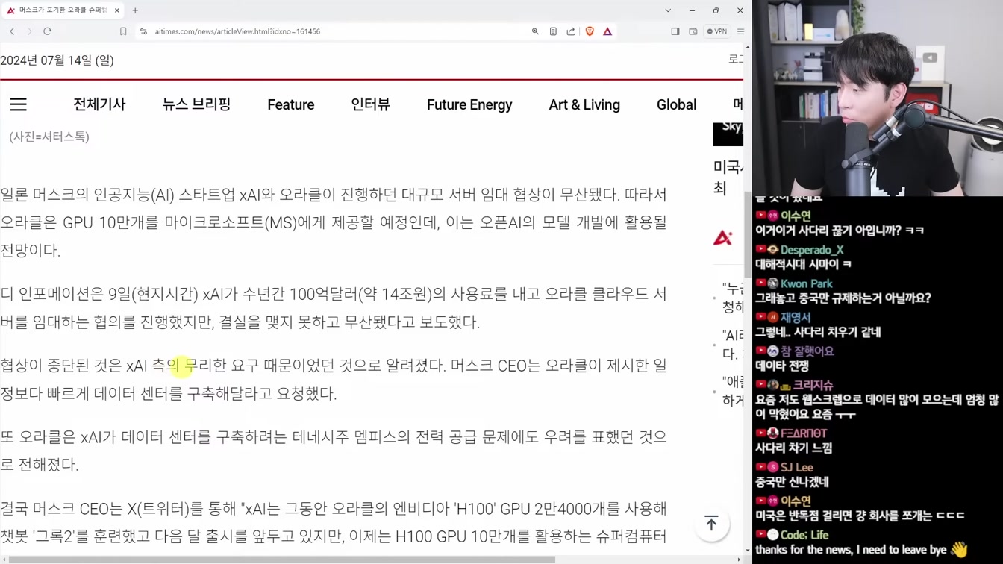Open Brave Rewards triangle icon
This screenshot has width=1003, height=564.
click(x=607, y=31)
